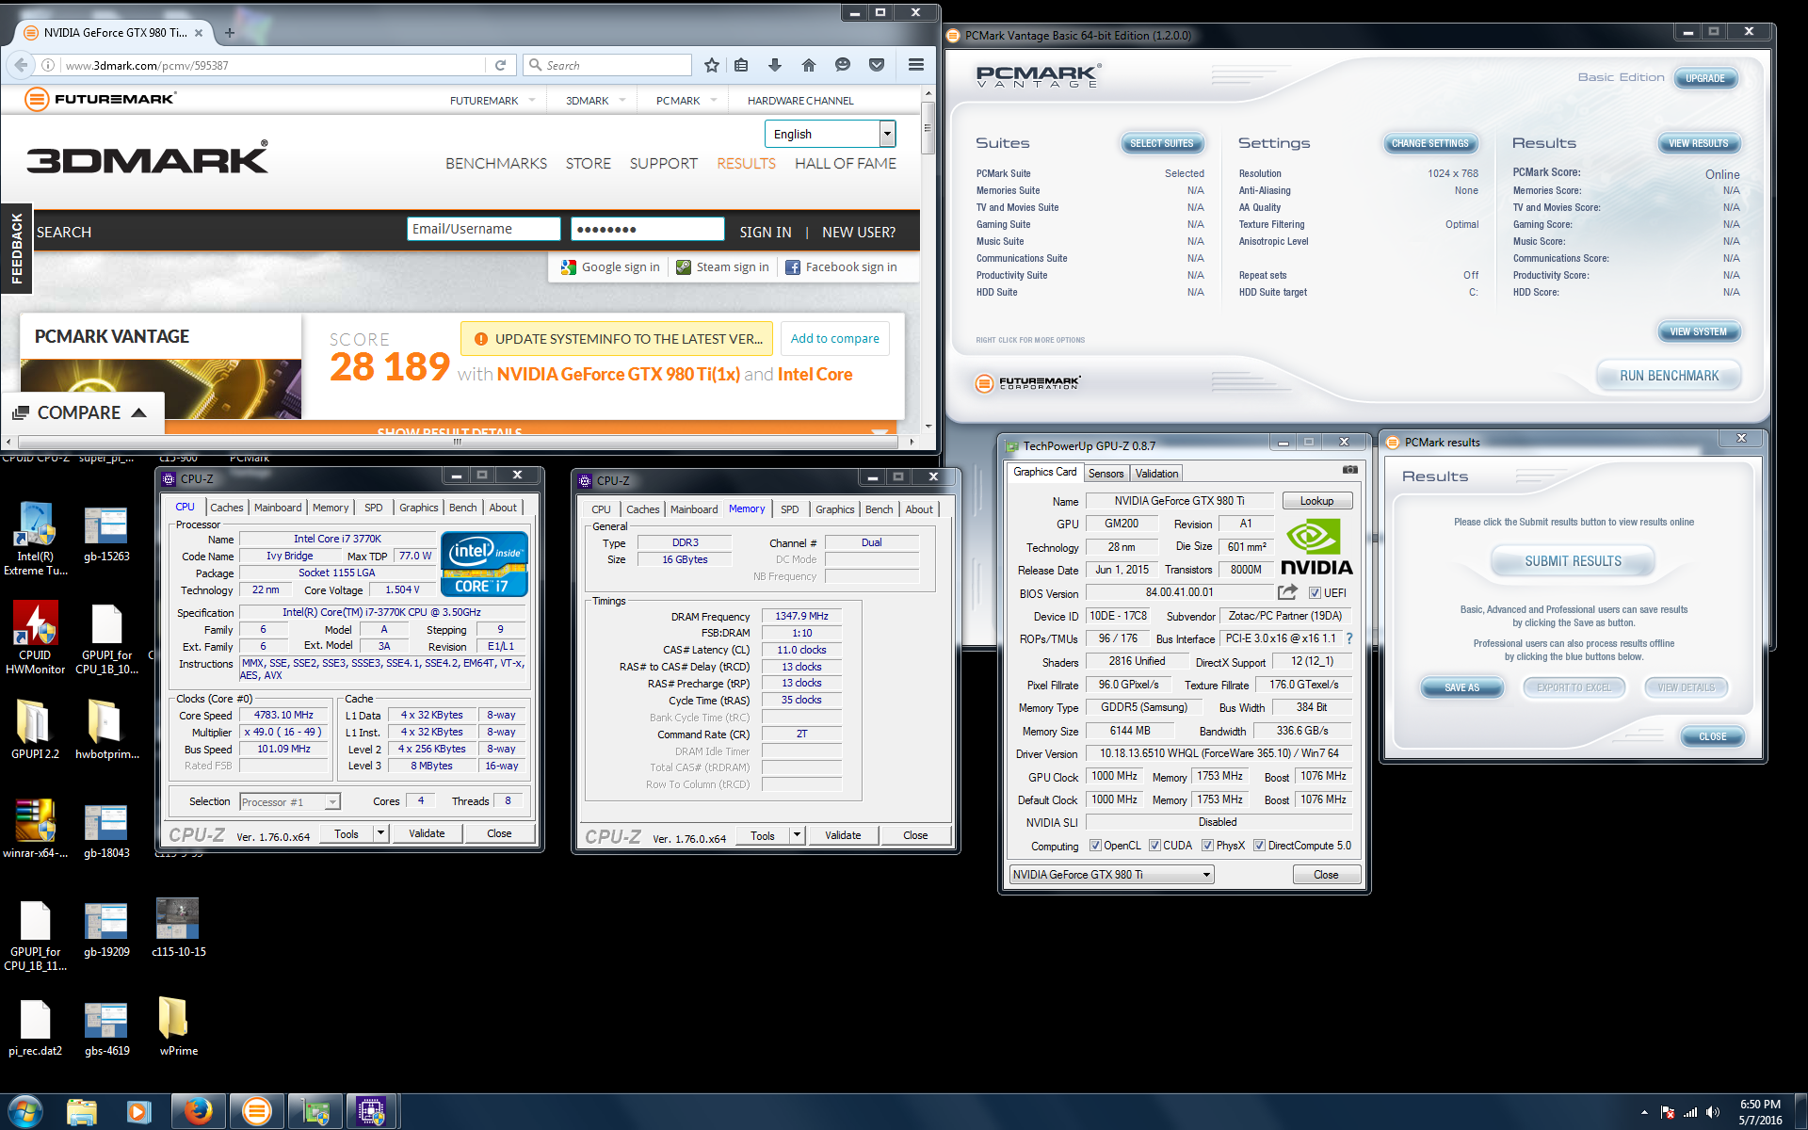The height and width of the screenshot is (1130, 1808).
Task: Click the Futuremark logo on the webpage
Action: pyautogui.click(x=100, y=99)
